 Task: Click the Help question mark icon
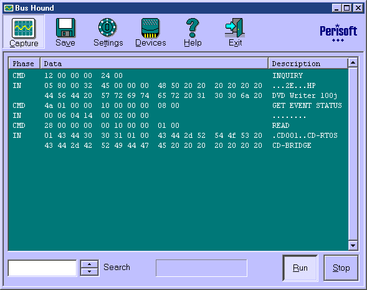193,28
